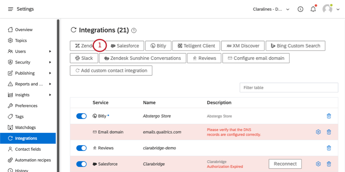Image resolution: width=345 pixels, height=172 pixels.
Task: Click trash icon for Salesforce Clarabridge row
Action: (x=329, y=164)
